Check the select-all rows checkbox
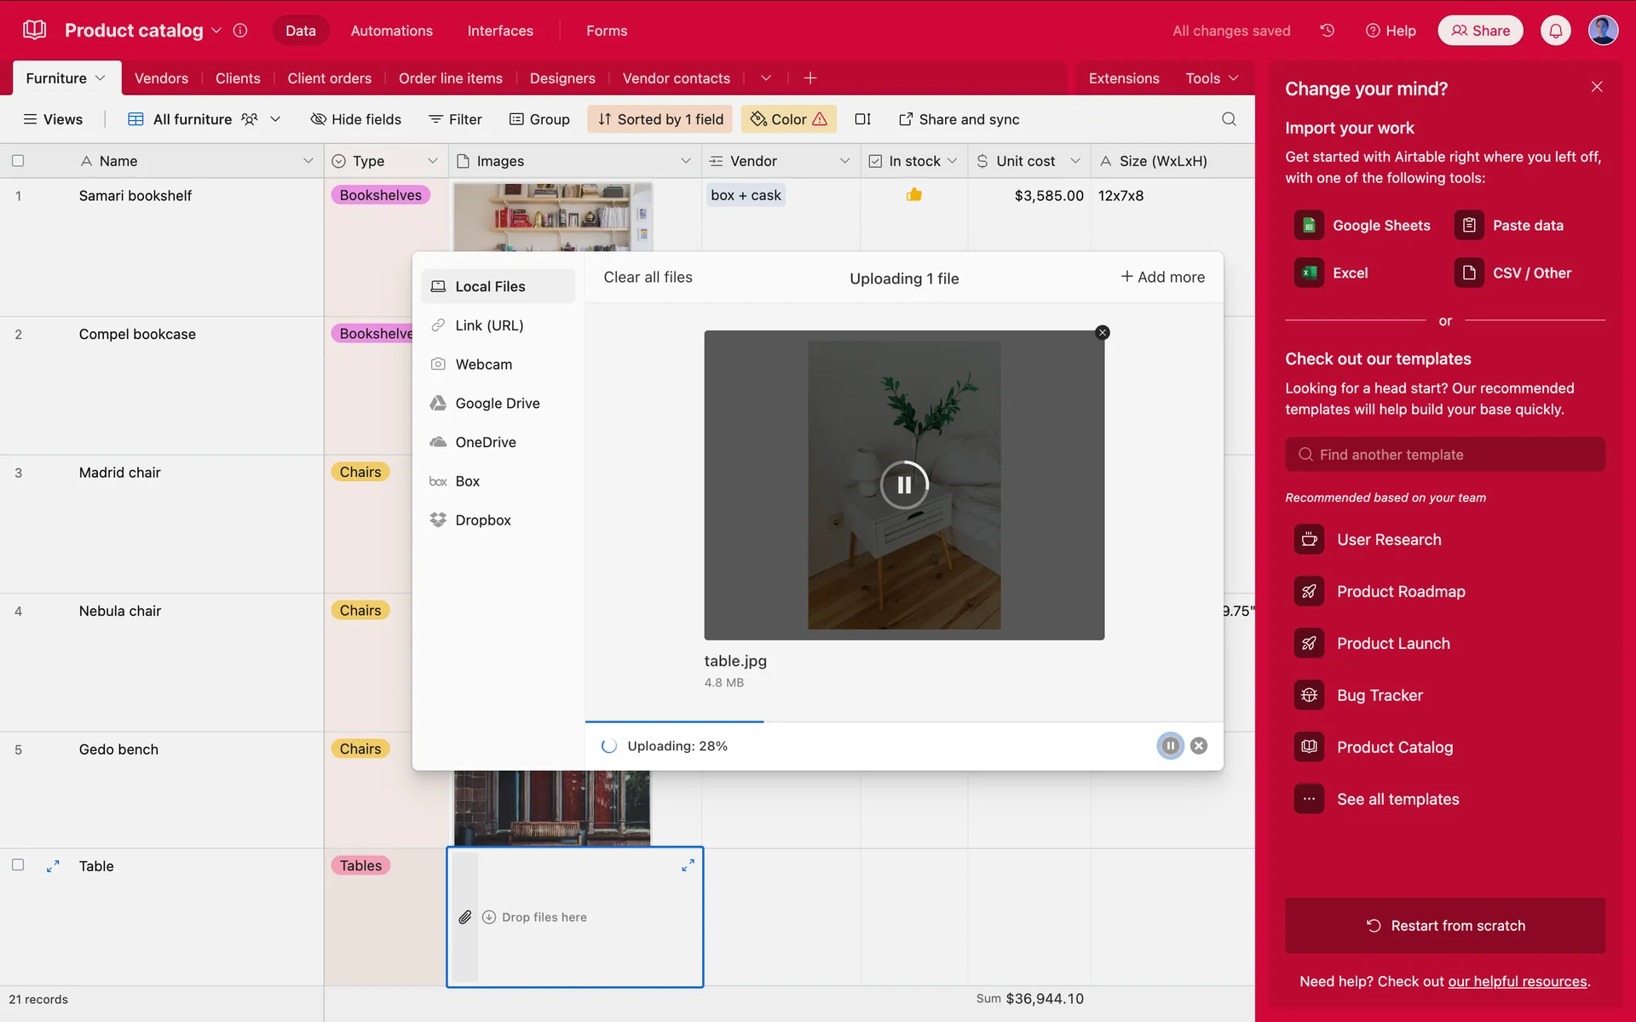1636x1022 pixels. point(18,161)
